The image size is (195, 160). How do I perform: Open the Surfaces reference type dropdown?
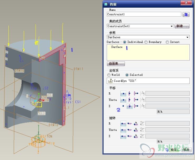187,37
